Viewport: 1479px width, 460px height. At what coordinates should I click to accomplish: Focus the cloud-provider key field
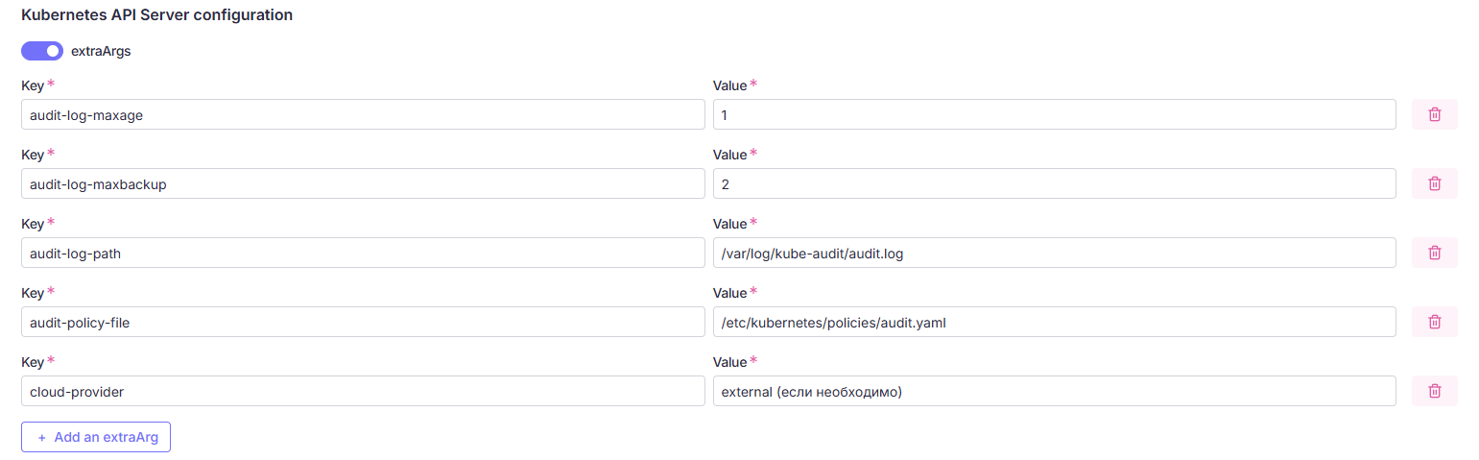coord(363,391)
